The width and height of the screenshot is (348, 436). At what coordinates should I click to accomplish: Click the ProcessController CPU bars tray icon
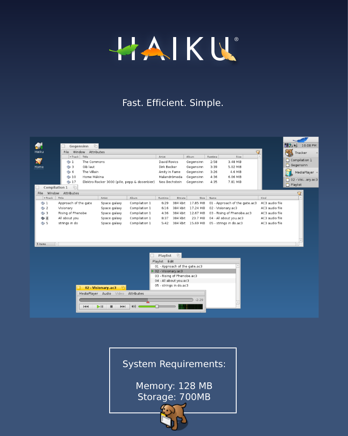[x=286, y=145]
